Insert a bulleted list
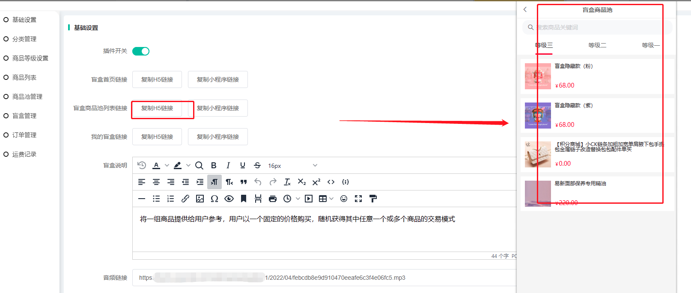The image size is (691, 293). pos(156,199)
